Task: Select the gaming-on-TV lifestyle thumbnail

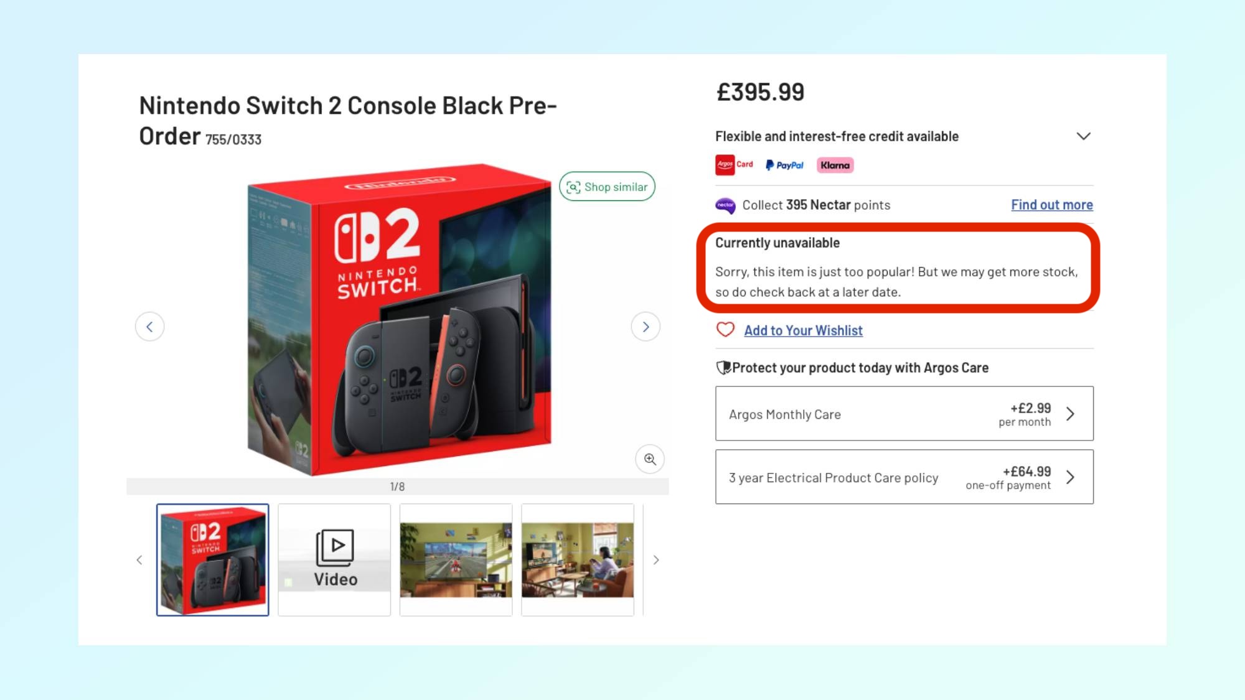Action: (456, 559)
